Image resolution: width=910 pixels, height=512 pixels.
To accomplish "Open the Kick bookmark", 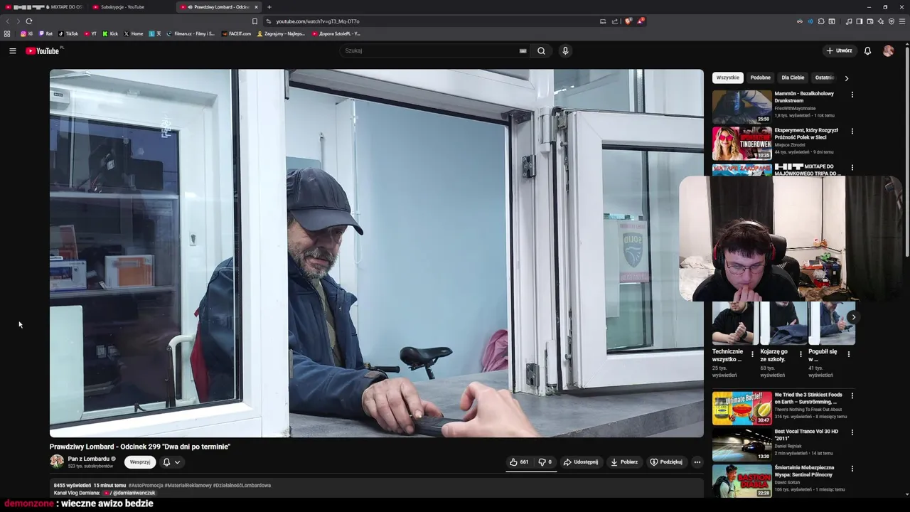I will coord(110,33).
